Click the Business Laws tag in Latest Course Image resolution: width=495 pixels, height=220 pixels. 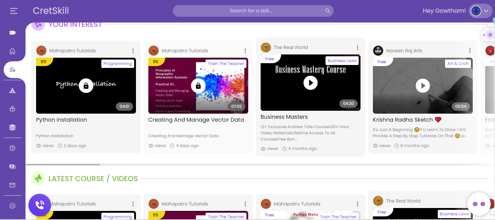click(454, 214)
